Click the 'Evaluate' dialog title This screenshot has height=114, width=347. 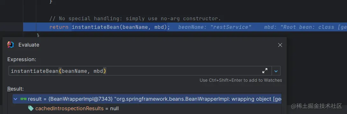tap(29, 45)
